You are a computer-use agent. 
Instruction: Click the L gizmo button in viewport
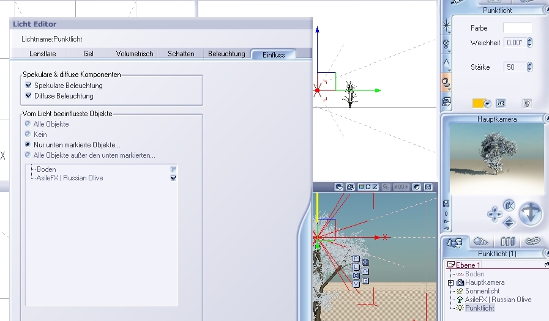pyautogui.click(x=356, y=267)
